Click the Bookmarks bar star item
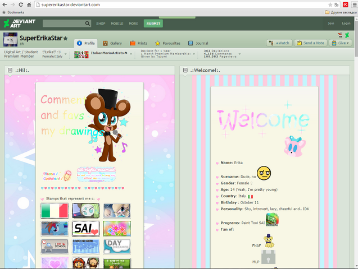The image size is (358, 269). pos(13,12)
